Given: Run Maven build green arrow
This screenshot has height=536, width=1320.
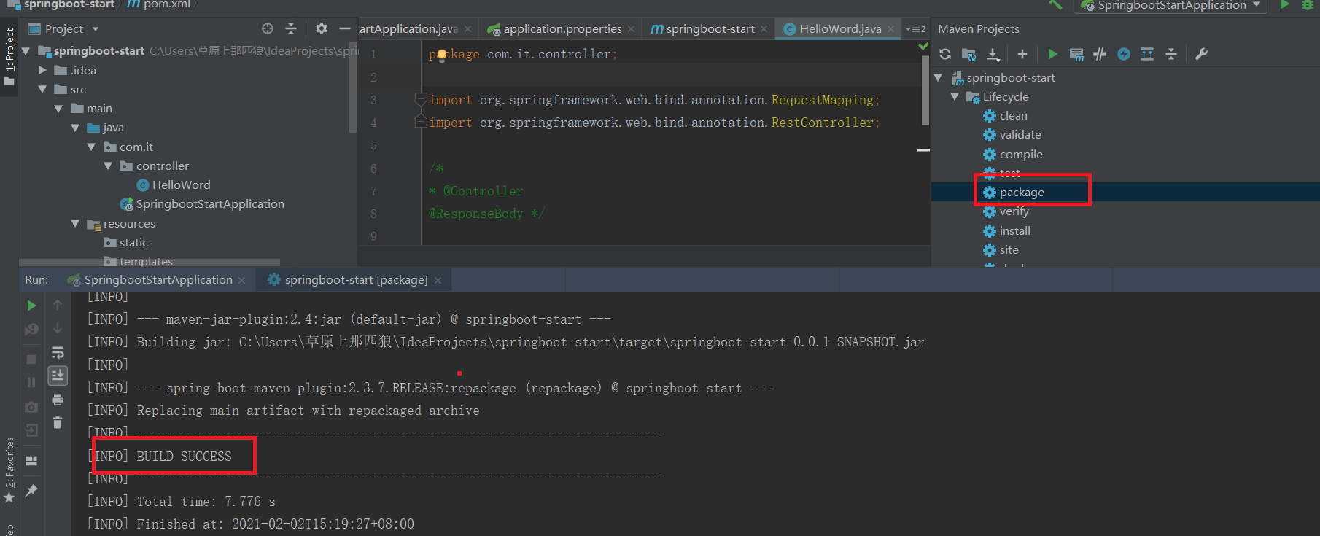Looking at the screenshot, I should tap(1052, 54).
